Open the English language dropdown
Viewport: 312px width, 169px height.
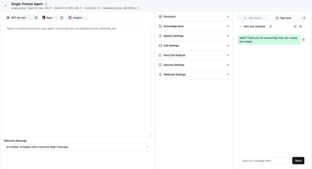point(77,18)
